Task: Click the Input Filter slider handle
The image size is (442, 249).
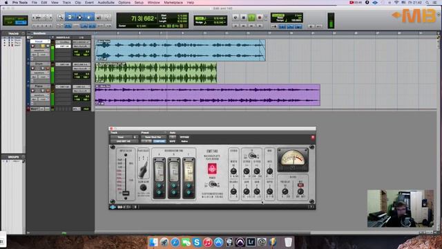Action: (126, 193)
